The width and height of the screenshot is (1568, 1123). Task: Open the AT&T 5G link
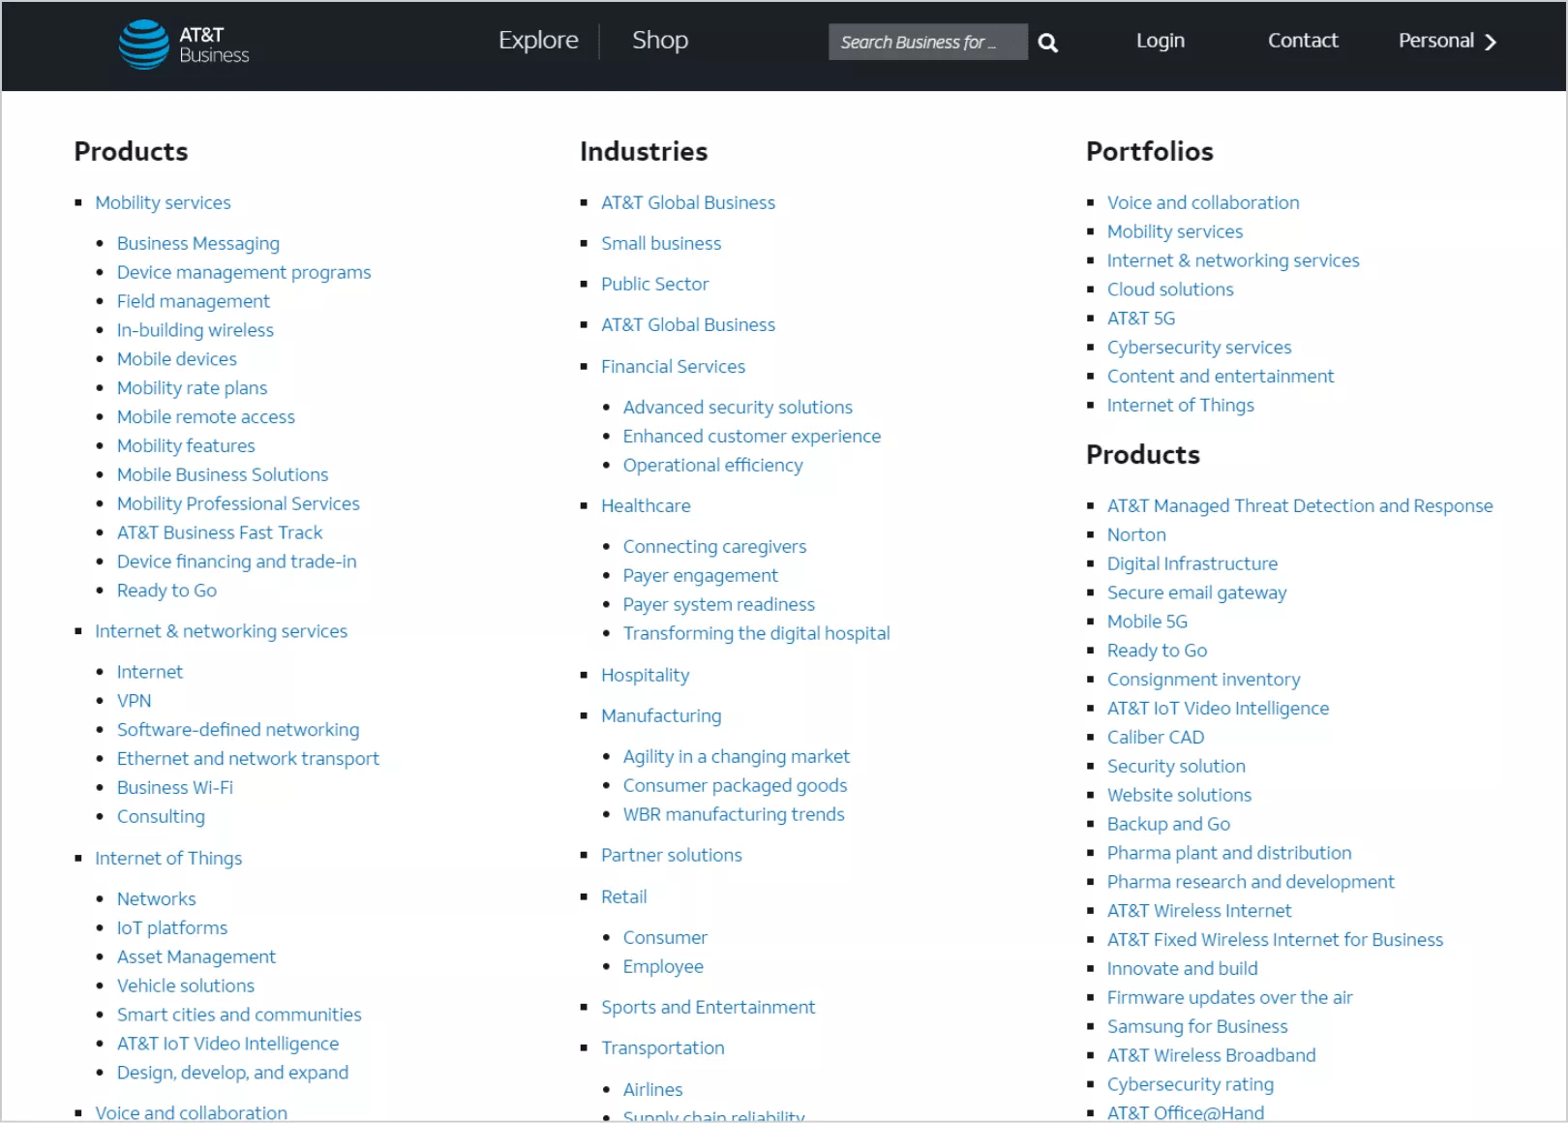pyautogui.click(x=1141, y=319)
